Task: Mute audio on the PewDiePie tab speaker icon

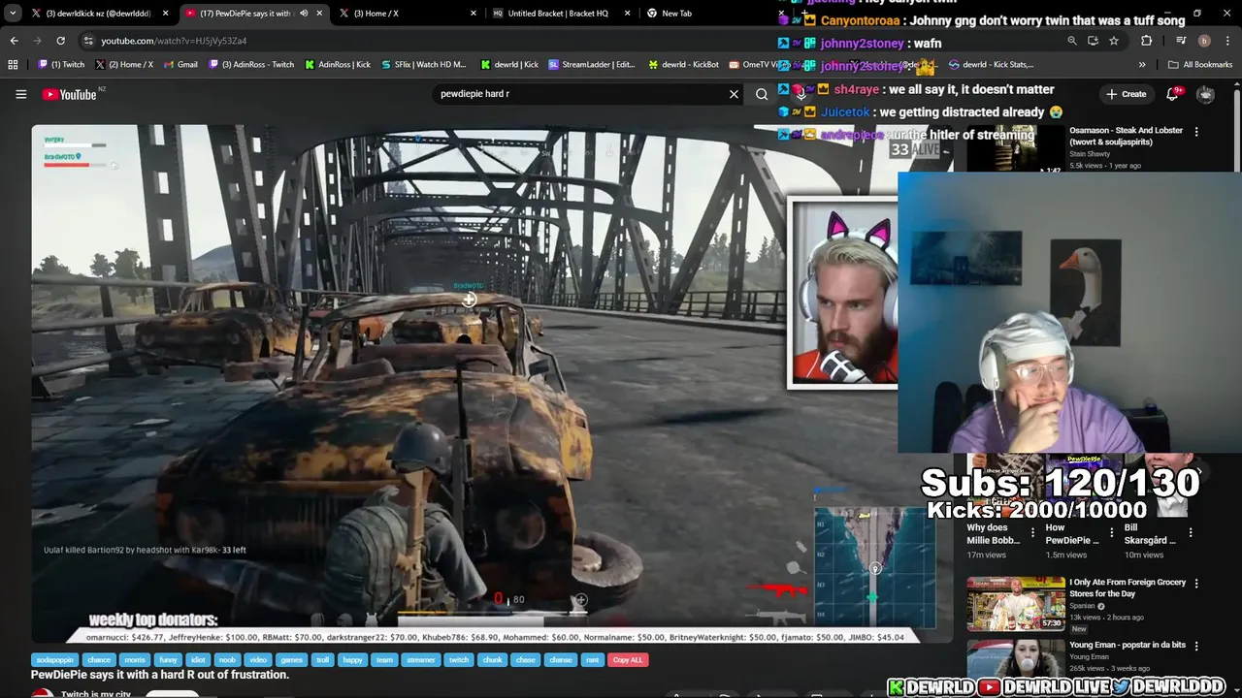Action: click(x=304, y=14)
